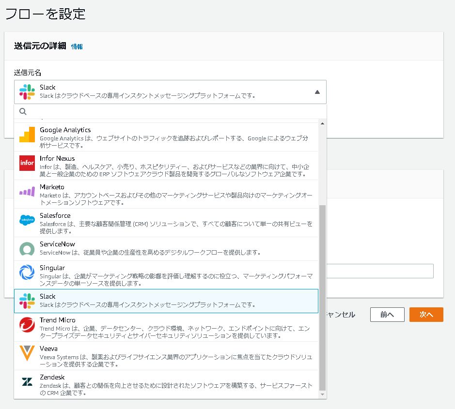Screen dimensions: 455x409
Task: Select the Infor Nexus icon
Action: [27, 163]
